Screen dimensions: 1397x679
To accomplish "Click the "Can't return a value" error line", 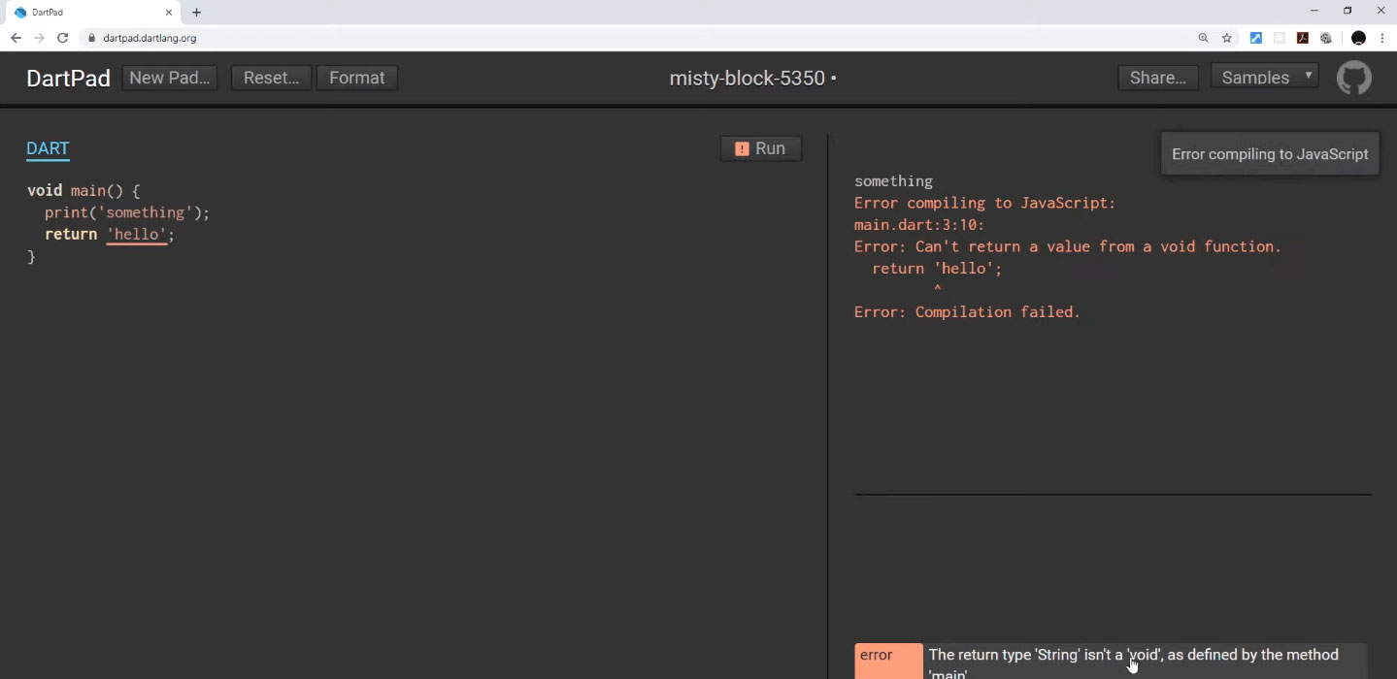I will point(1068,246).
